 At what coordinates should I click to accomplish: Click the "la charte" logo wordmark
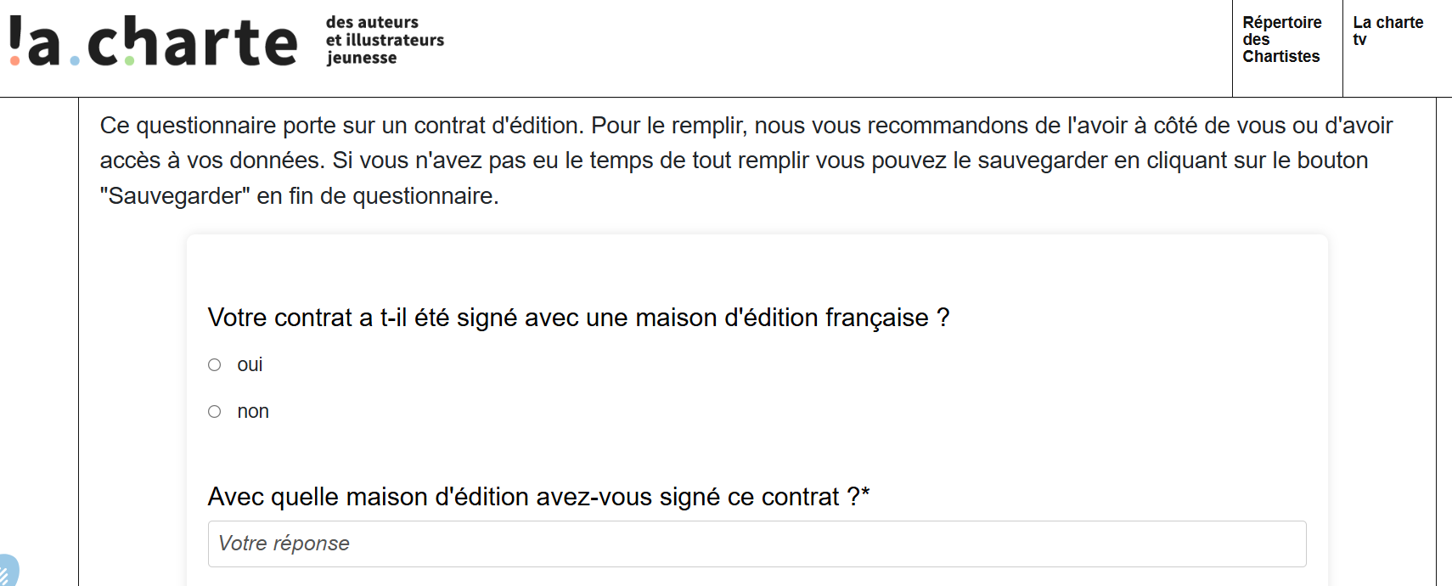tap(154, 41)
